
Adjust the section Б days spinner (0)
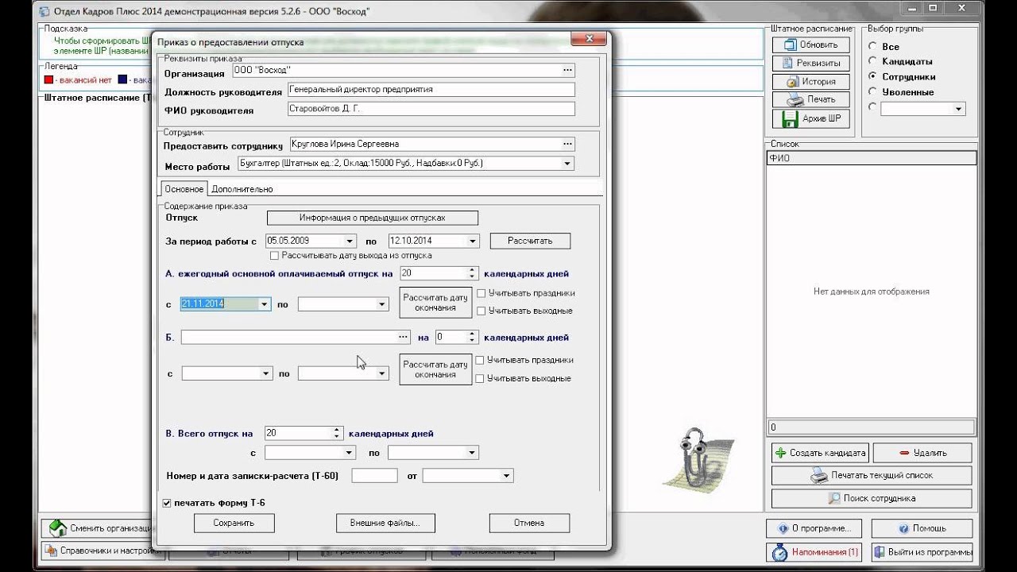[x=472, y=337]
